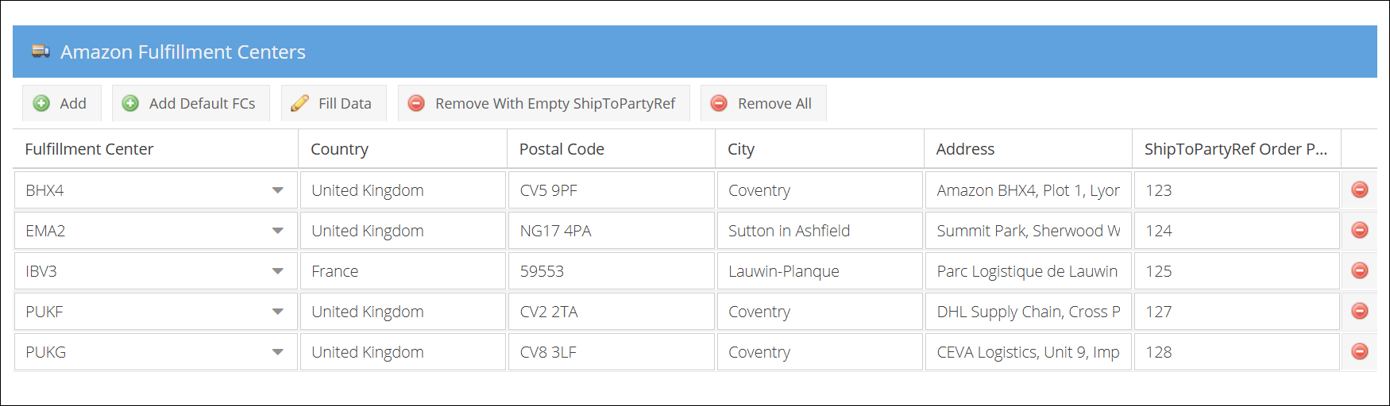Click the green plus Add button
The width and height of the screenshot is (1390, 406).
(61, 103)
